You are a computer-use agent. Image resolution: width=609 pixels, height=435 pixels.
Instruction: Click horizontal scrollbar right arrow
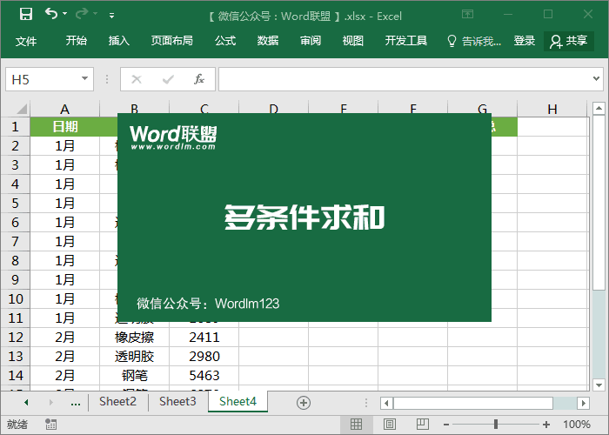(x=583, y=403)
